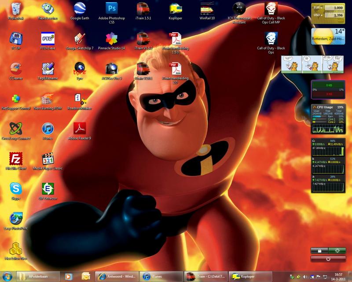Viewport: 352px width, 282px height.
Task: Launch NewsLeecher desktop shortcut
Action: [x=48, y=11]
